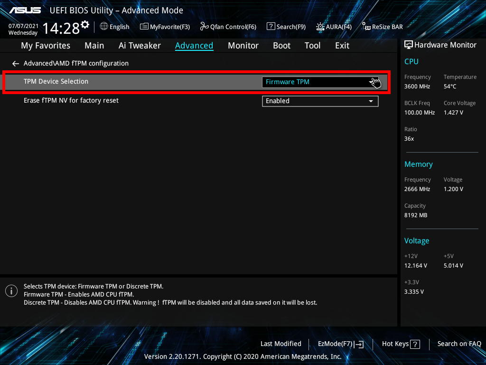The height and width of the screenshot is (365, 486).
Task: Open Search on FAQ link
Action: tap(459, 344)
